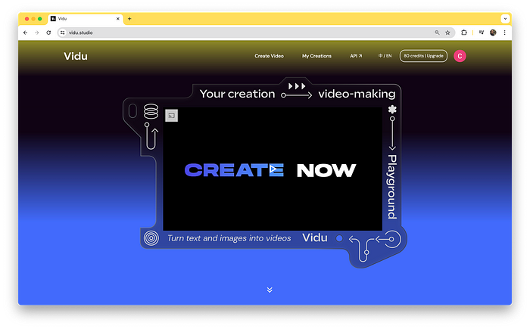Open the Chrome profile avatar
Viewport: 530px width, 329px height.
[x=493, y=33]
